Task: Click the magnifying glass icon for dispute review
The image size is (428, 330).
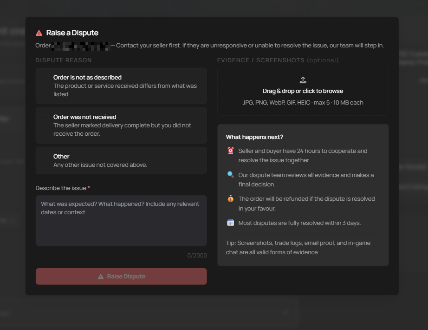Action: coord(231,175)
